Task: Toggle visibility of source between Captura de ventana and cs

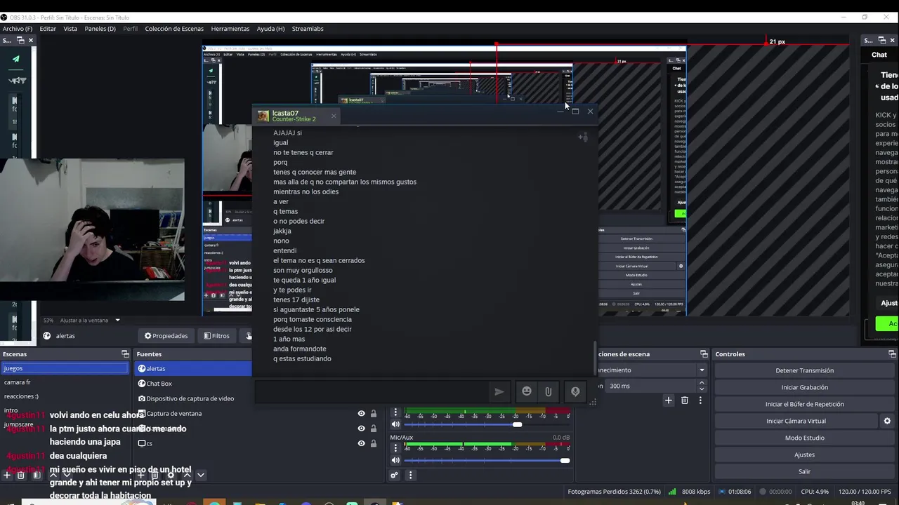Action: point(361,429)
